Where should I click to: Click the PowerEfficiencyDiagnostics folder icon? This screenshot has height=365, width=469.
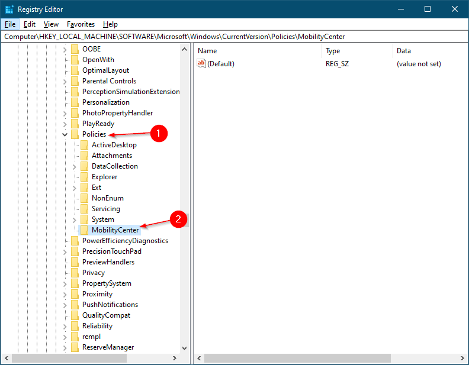[75, 241]
